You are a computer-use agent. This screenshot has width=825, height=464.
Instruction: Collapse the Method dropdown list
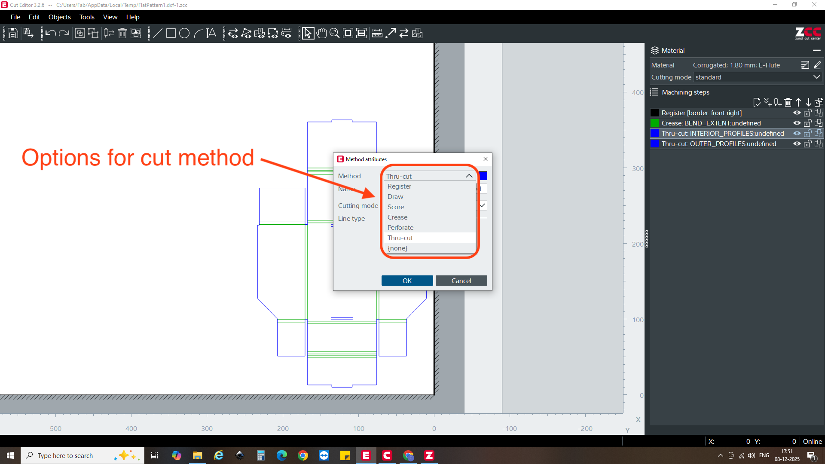[469, 176]
